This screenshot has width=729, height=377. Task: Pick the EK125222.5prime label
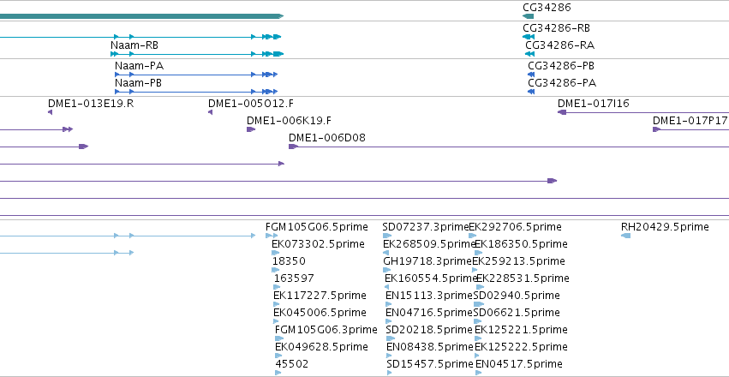coord(521,347)
